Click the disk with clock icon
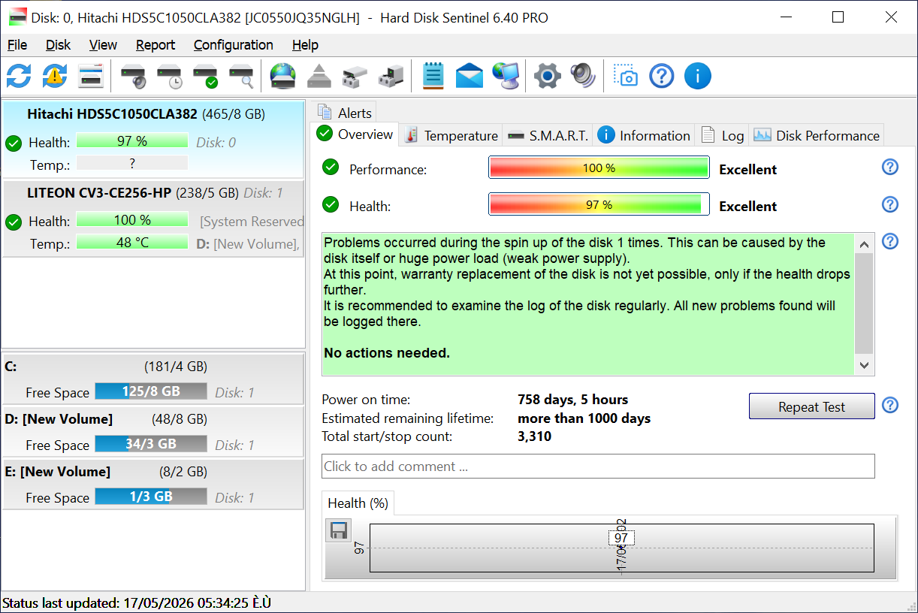918x613 pixels. click(x=169, y=76)
